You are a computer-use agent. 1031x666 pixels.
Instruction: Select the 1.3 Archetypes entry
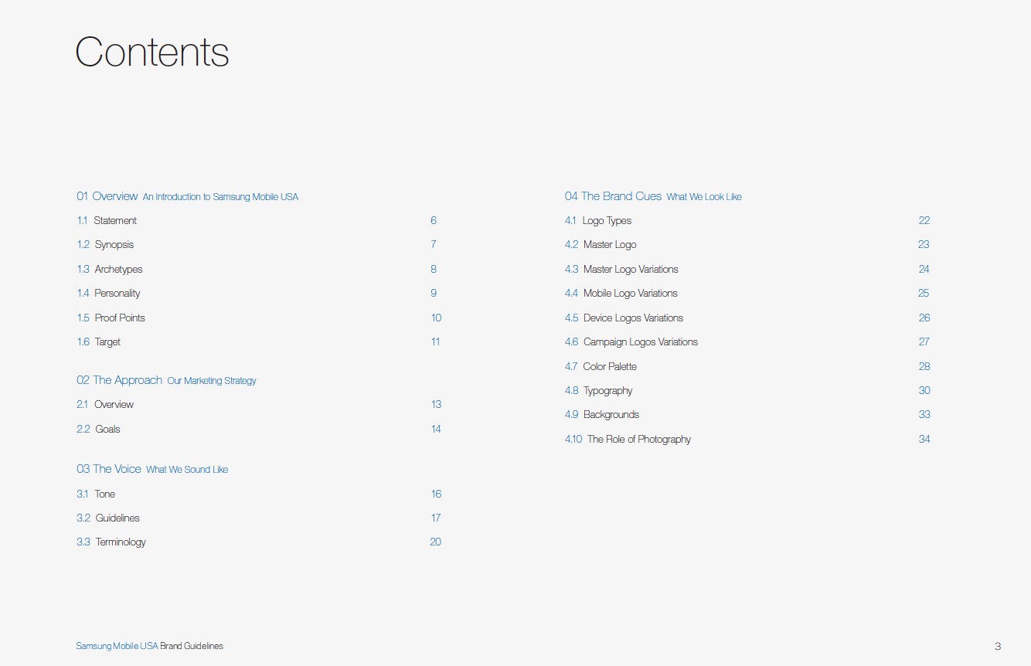pos(117,269)
